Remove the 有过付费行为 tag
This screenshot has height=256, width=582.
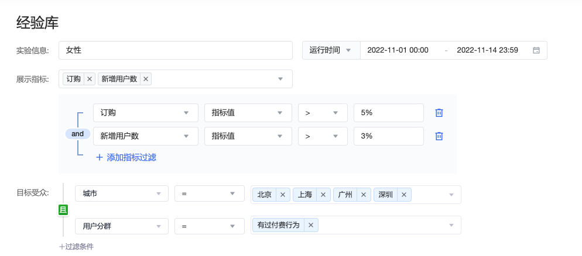tap(311, 225)
